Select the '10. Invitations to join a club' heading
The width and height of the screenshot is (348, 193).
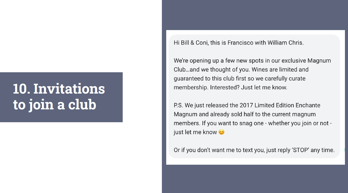tap(59, 97)
